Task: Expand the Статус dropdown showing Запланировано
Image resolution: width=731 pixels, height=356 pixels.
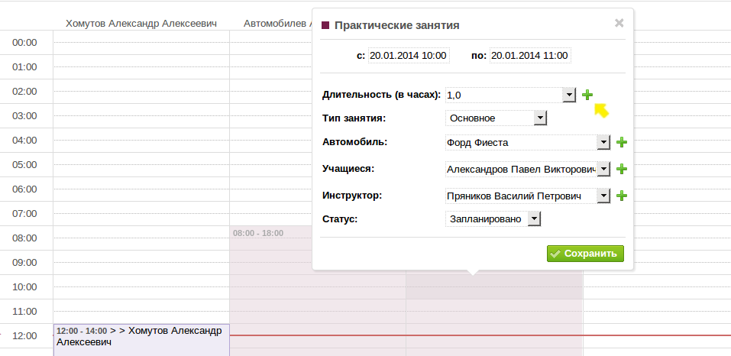Action: tap(534, 219)
